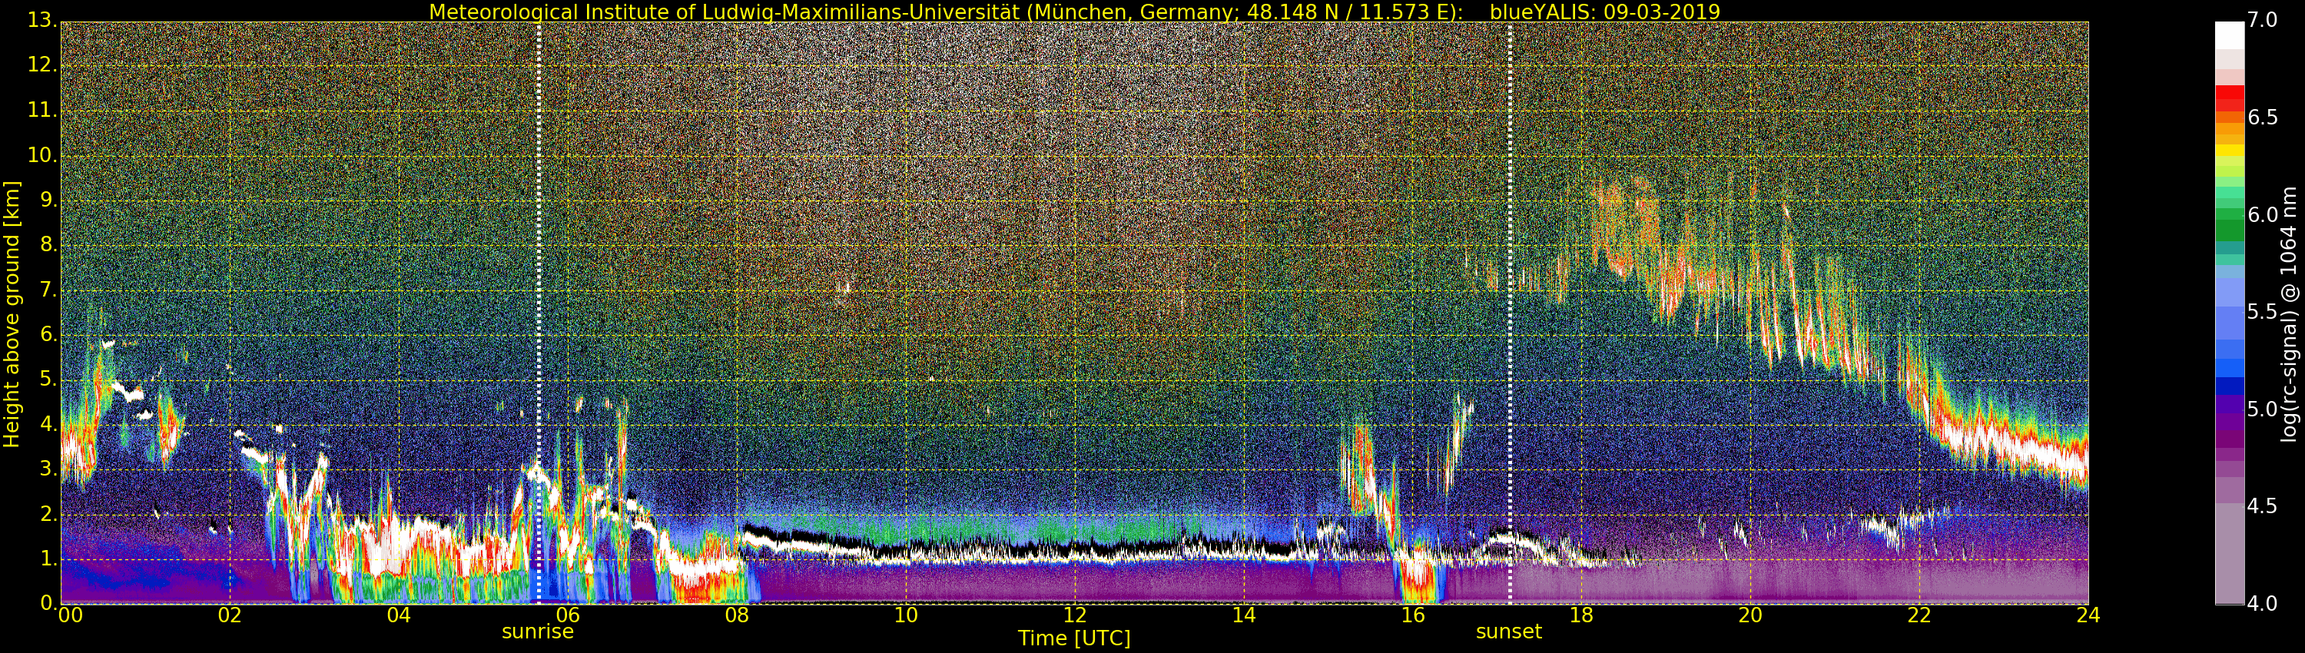
Task: Click the '12.' height axis tick label
Action: (x=43, y=65)
